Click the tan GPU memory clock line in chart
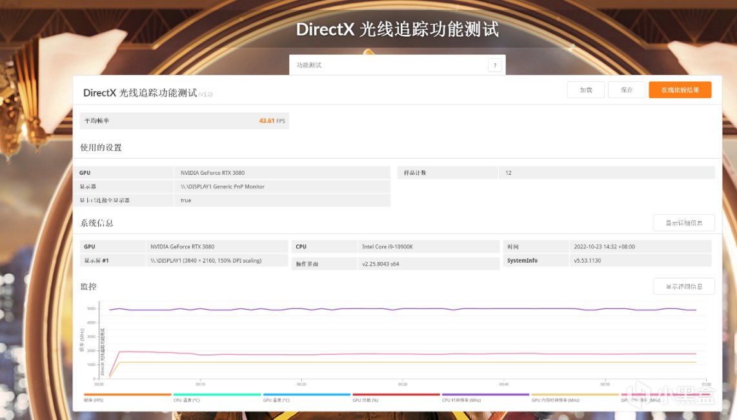This screenshot has height=420, width=737. [x=402, y=362]
